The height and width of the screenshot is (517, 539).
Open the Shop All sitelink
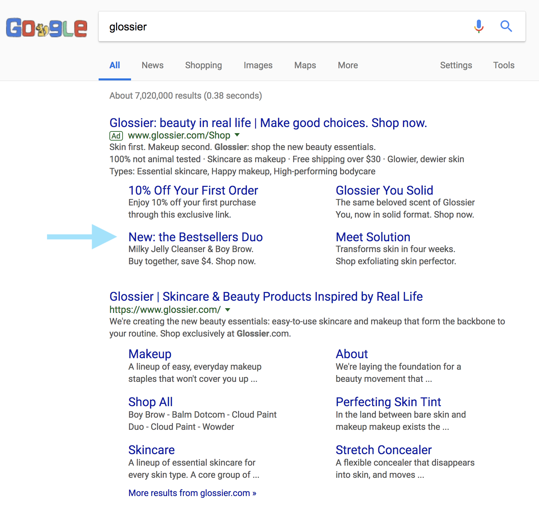[x=151, y=402]
